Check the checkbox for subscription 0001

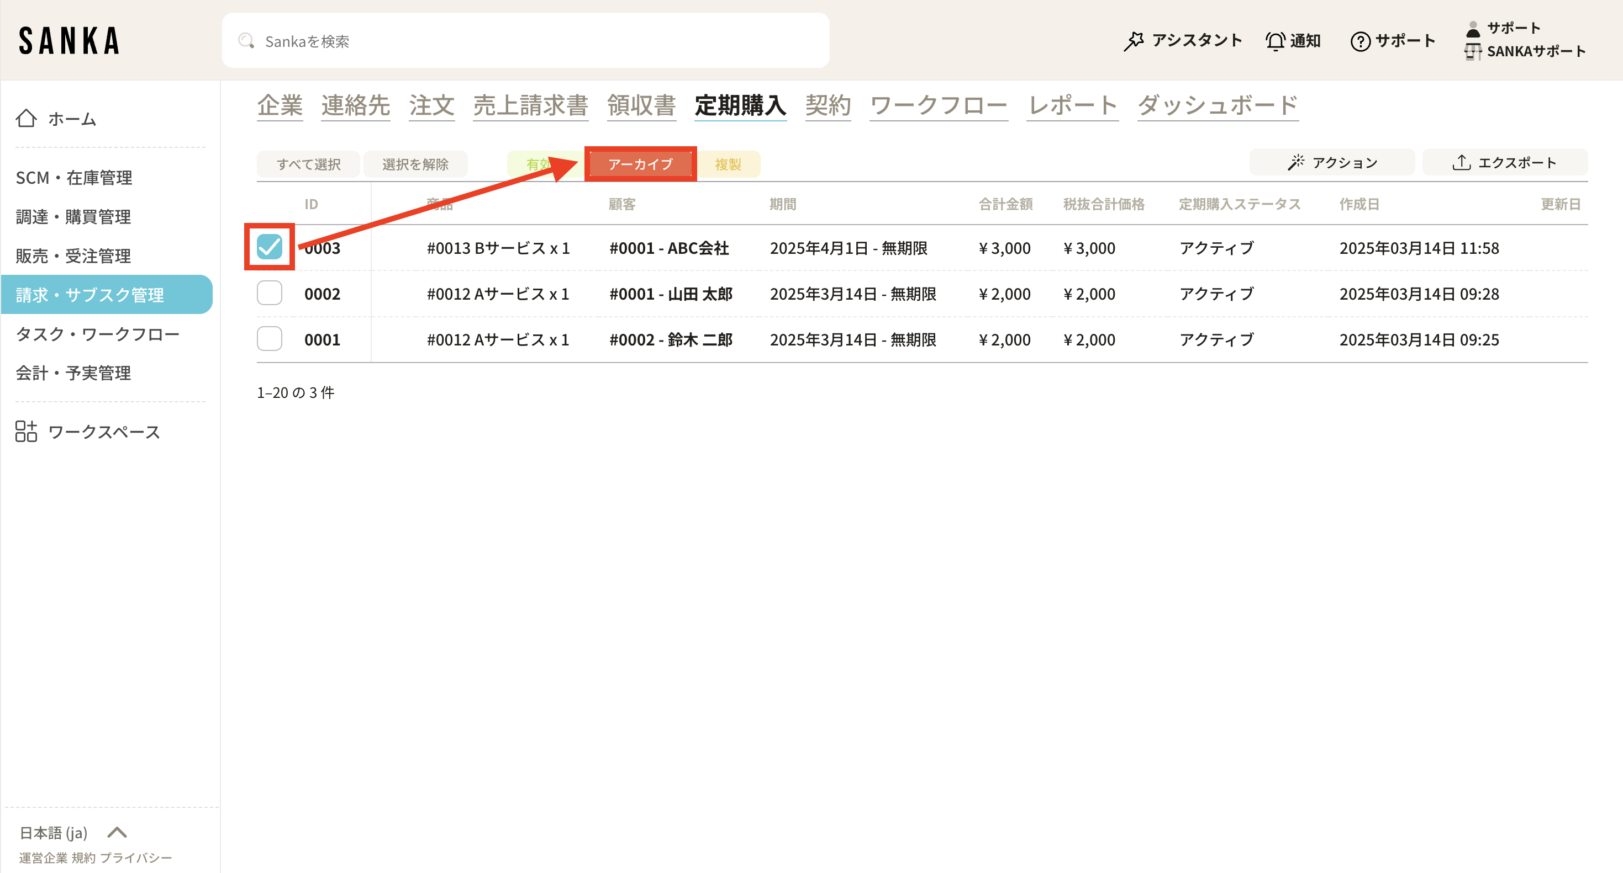tap(270, 339)
